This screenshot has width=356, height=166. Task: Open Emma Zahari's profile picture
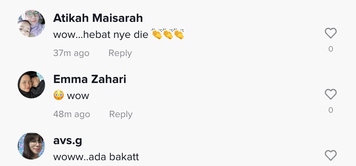(x=31, y=85)
